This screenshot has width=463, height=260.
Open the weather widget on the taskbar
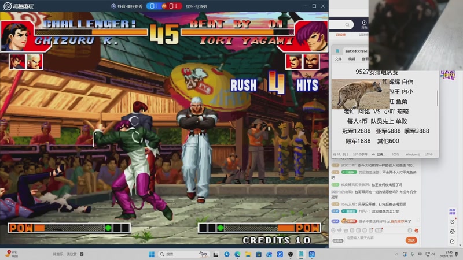[x=11, y=254]
